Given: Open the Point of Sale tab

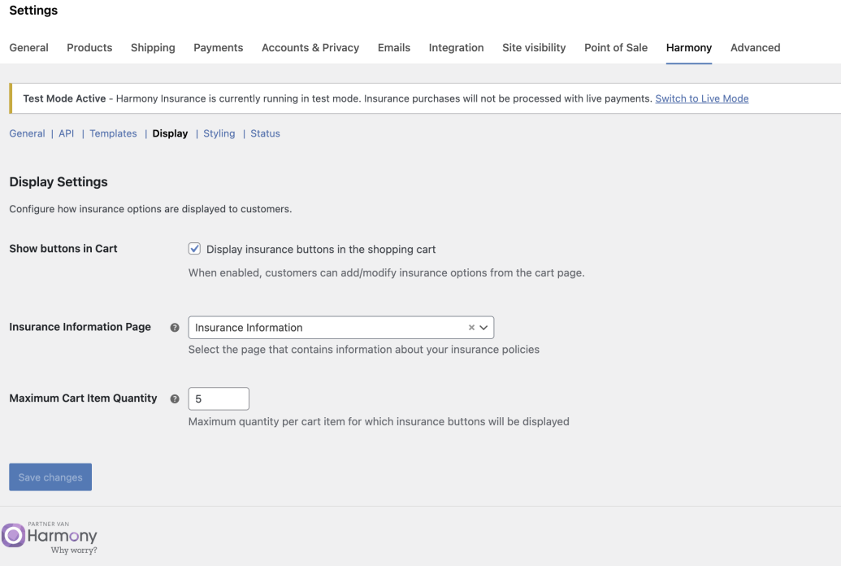Looking at the screenshot, I should click(x=616, y=48).
